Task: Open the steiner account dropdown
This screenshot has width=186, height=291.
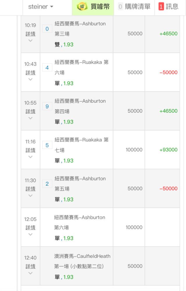Action: point(41,7)
